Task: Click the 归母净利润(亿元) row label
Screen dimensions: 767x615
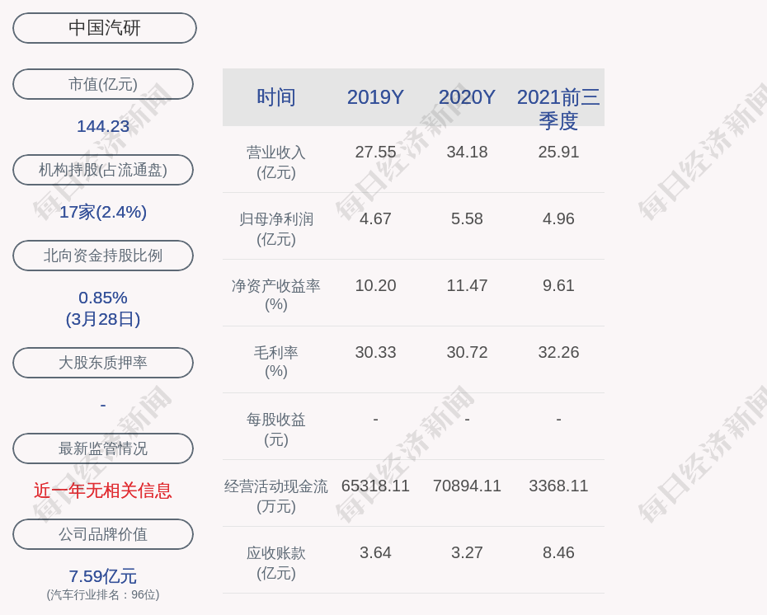Action: coord(276,229)
